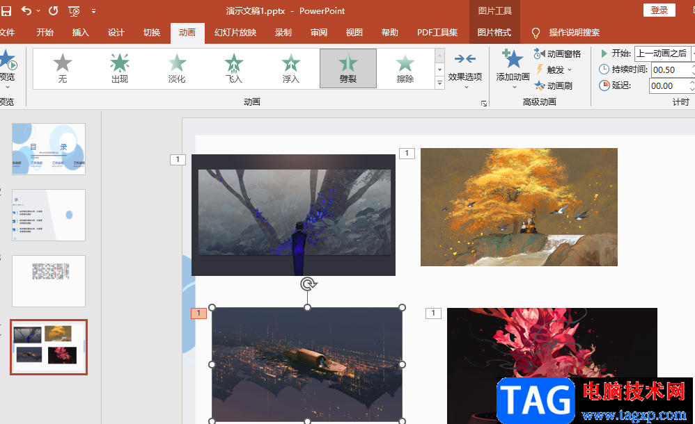This screenshot has width=695, height=424.
Task: Choose the 无 (none) animation effect
Action: point(63,69)
